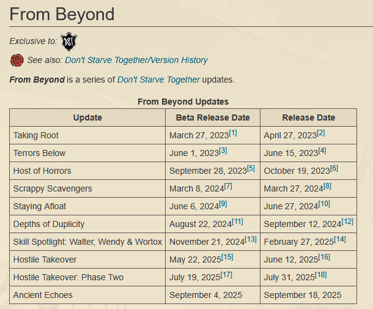
Task: Open citation 2 after April 27, 2023
Action: tap(321, 133)
